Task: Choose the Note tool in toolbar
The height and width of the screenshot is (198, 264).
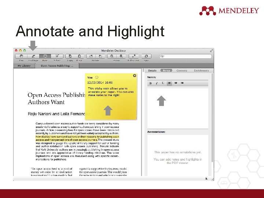Action: pos(45,56)
